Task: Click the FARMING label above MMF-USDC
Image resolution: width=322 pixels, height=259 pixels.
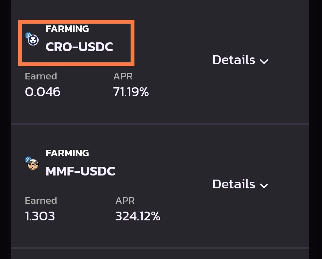Action: (67, 153)
